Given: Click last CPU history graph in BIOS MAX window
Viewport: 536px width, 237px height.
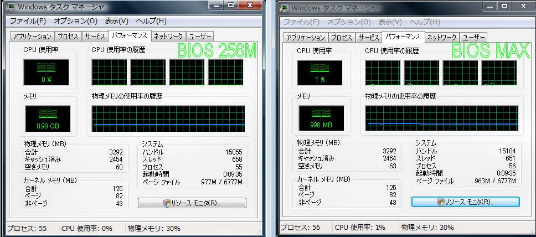Looking at the screenshot, I should click(499, 73).
